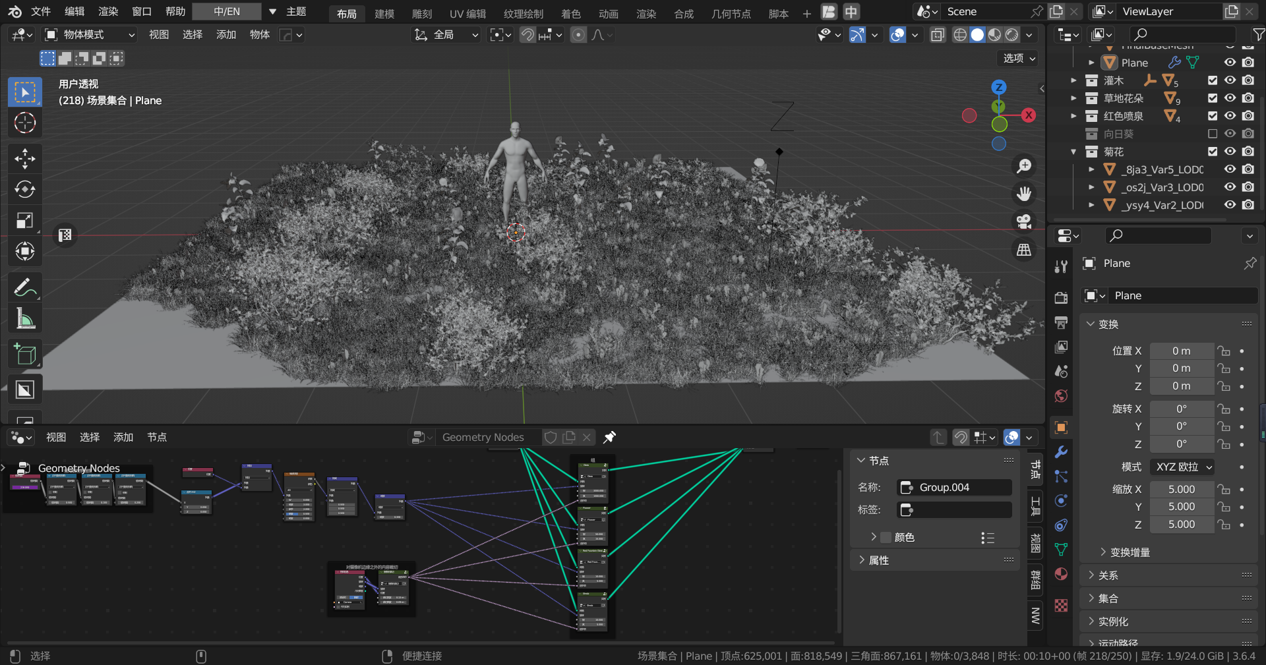Pin the Geometry Nodes node tree
Viewport: 1266px width, 665px height.
[610, 437]
